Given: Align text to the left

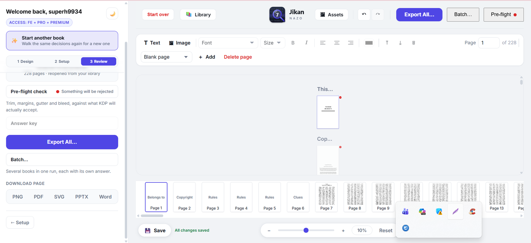Looking at the screenshot, I should [x=323, y=43].
